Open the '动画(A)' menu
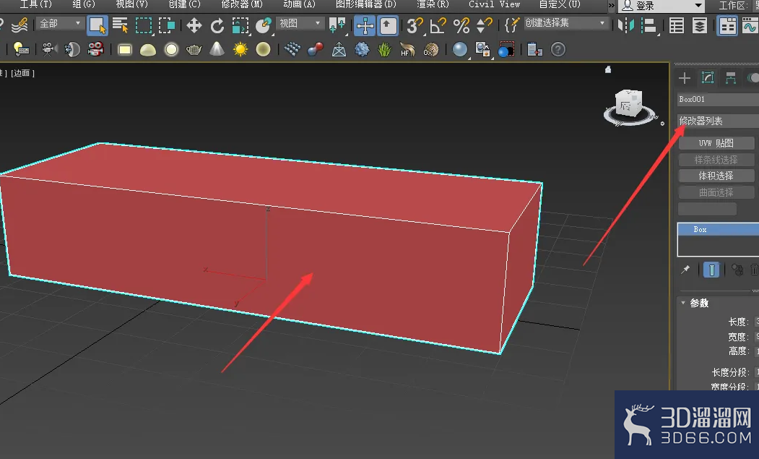The width and height of the screenshot is (759, 459). point(299,4)
